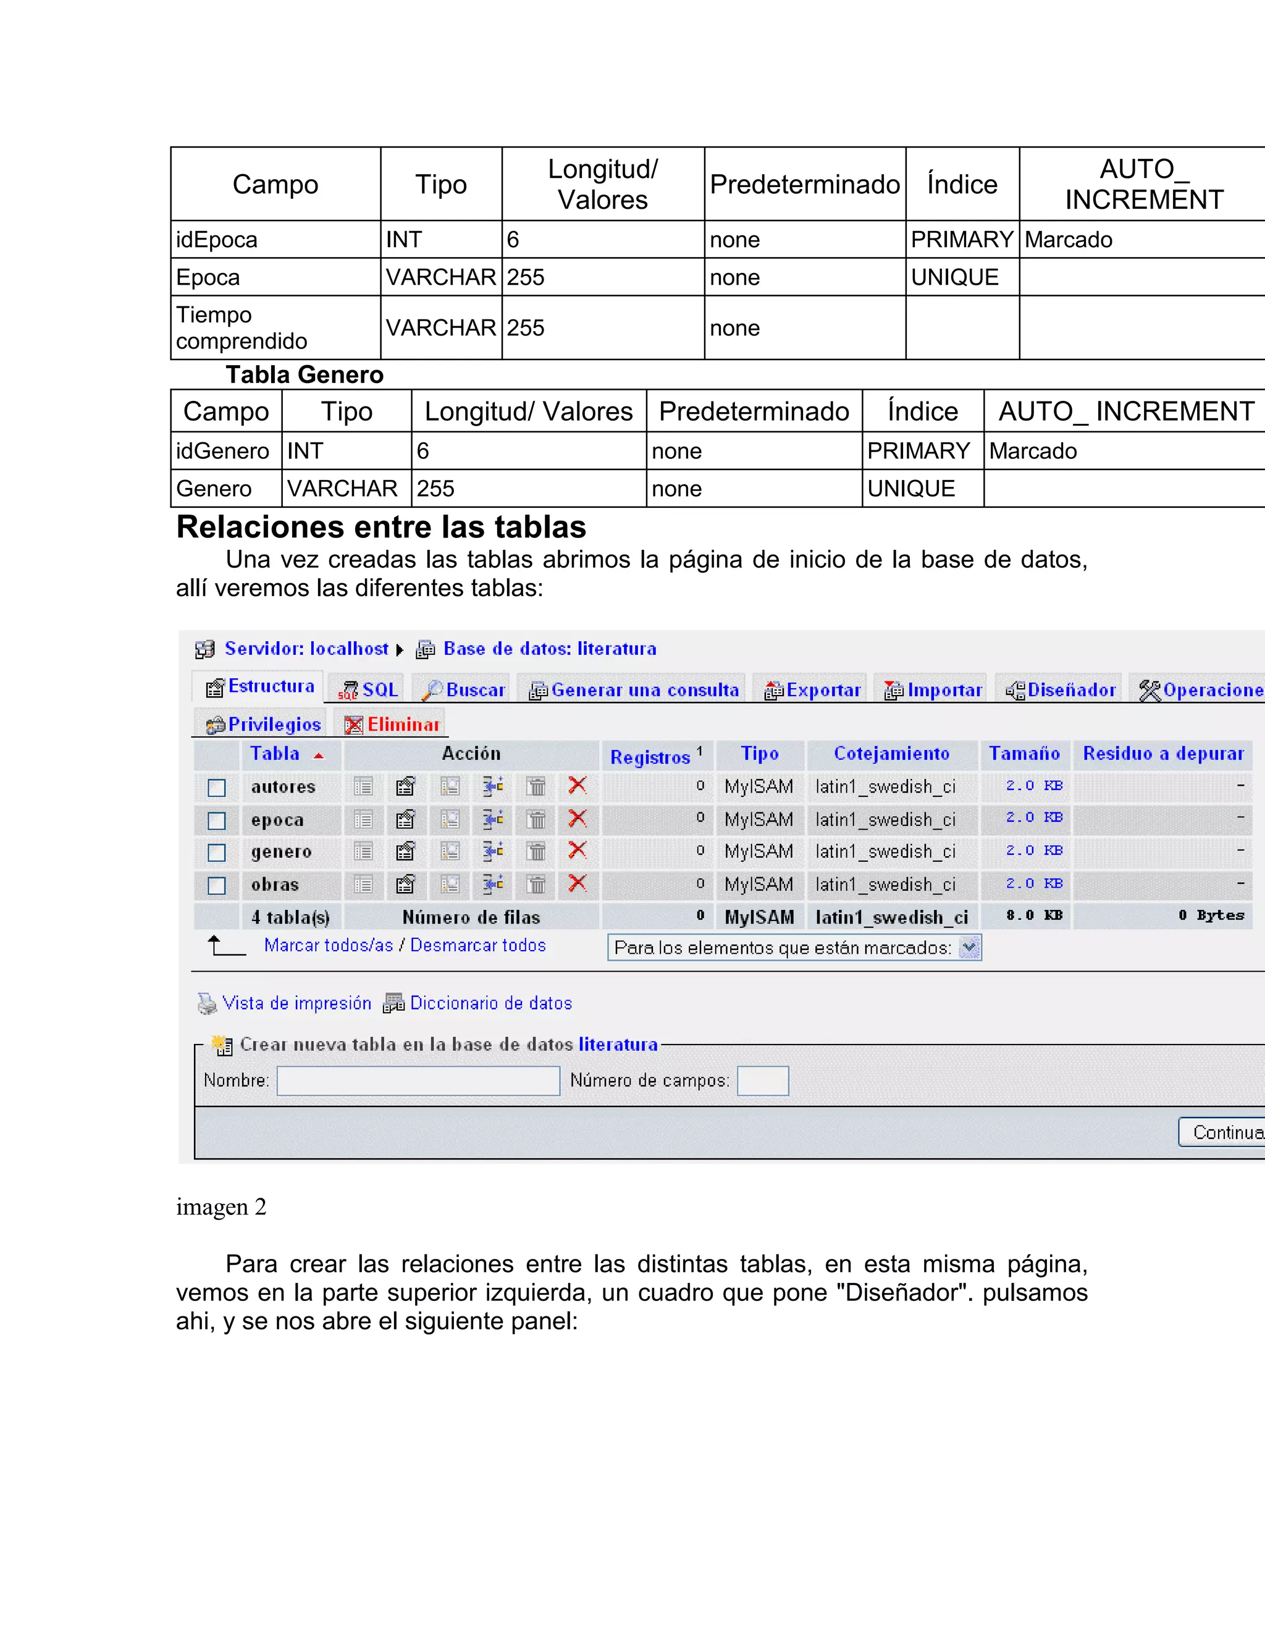
Task: Drop the genero table via red X
Action: (x=578, y=851)
